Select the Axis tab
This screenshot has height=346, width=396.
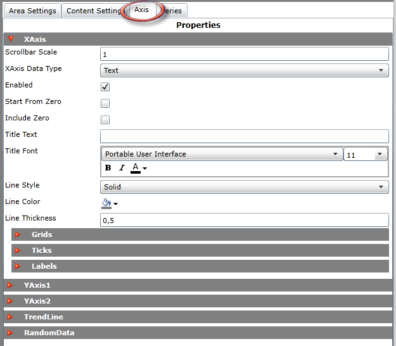(141, 10)
